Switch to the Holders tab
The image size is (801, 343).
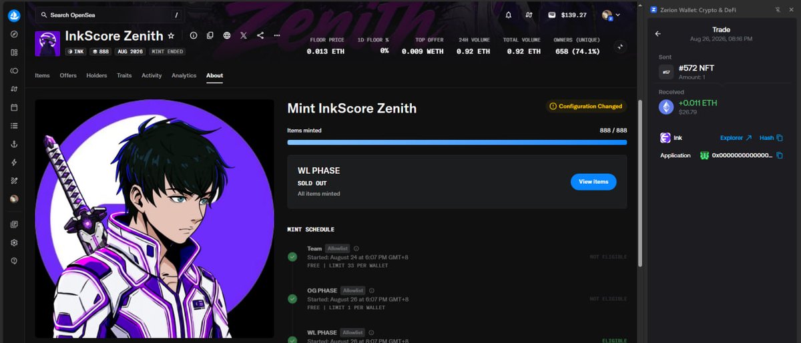coord(97,75)
